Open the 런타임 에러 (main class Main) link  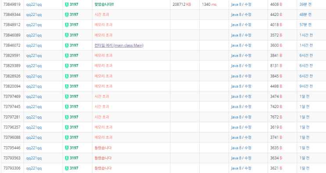(x=119, y=45)
